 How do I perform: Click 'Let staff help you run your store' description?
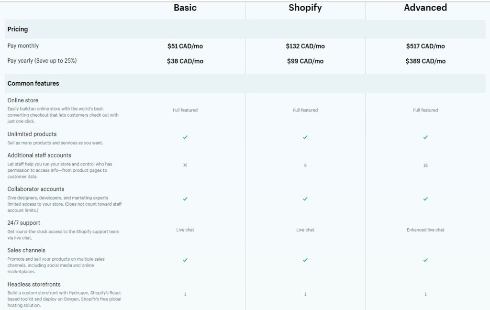[x=60, y=170]
